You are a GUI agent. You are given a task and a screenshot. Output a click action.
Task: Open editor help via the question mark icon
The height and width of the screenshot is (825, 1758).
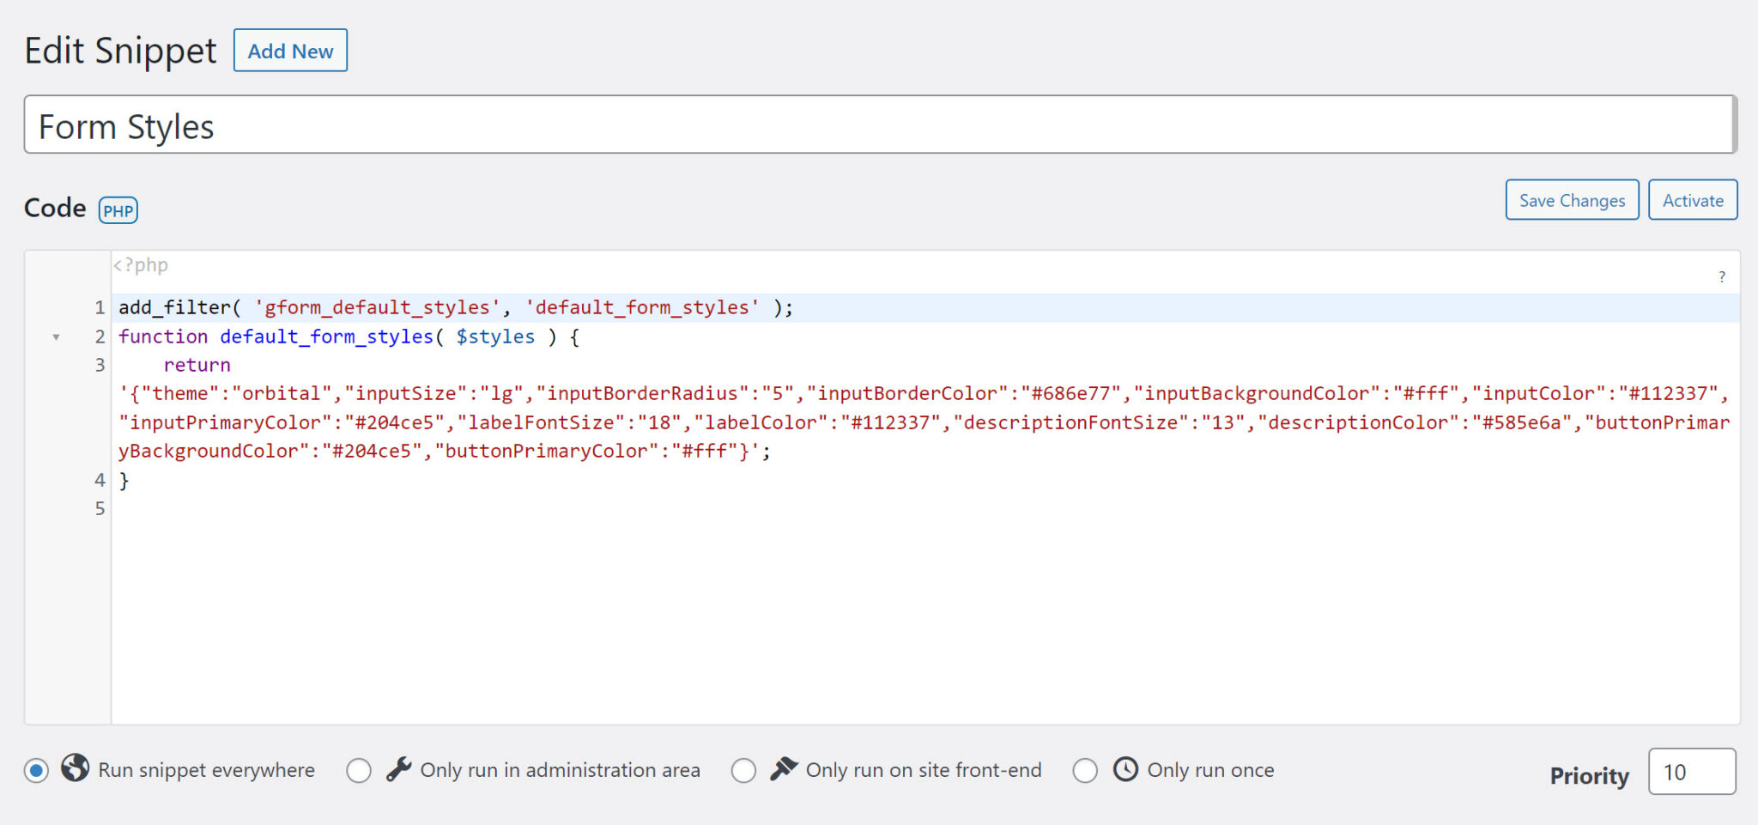click(x=1721, y=277)
